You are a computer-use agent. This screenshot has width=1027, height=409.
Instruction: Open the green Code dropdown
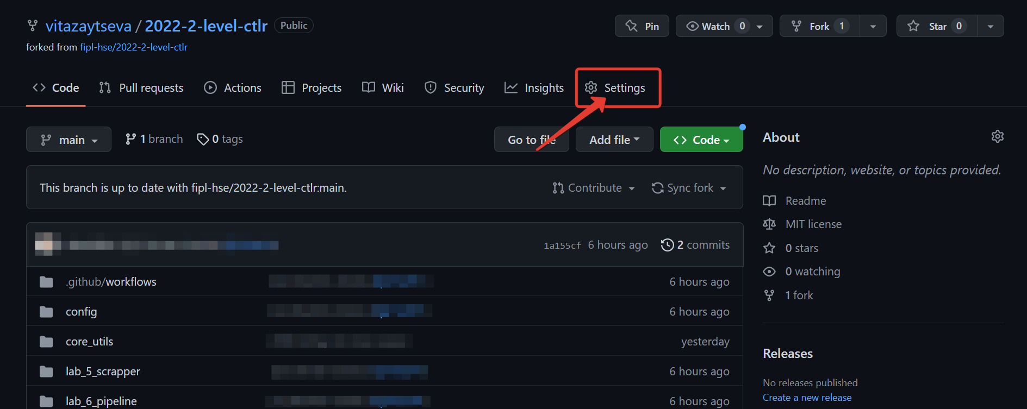coord(701,140)
